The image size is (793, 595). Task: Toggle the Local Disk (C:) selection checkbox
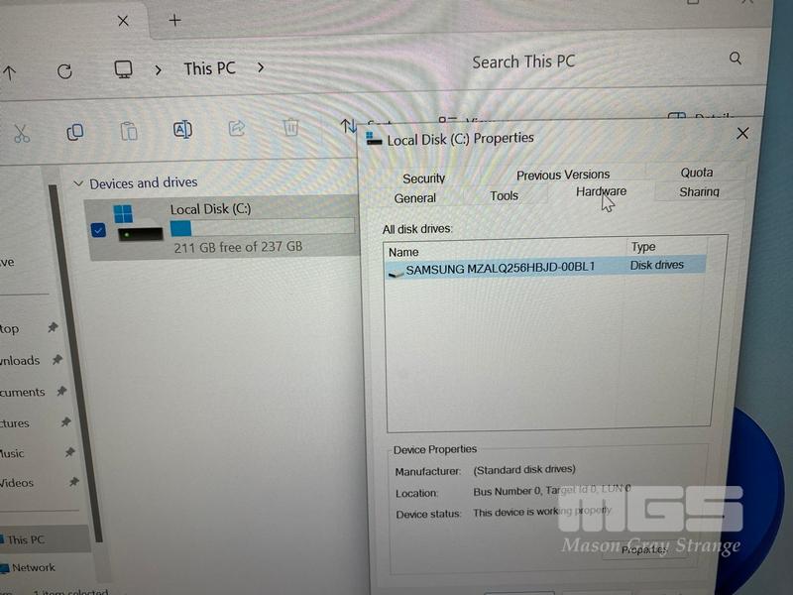[97, 230]
